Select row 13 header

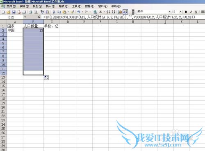pos(3,78)
